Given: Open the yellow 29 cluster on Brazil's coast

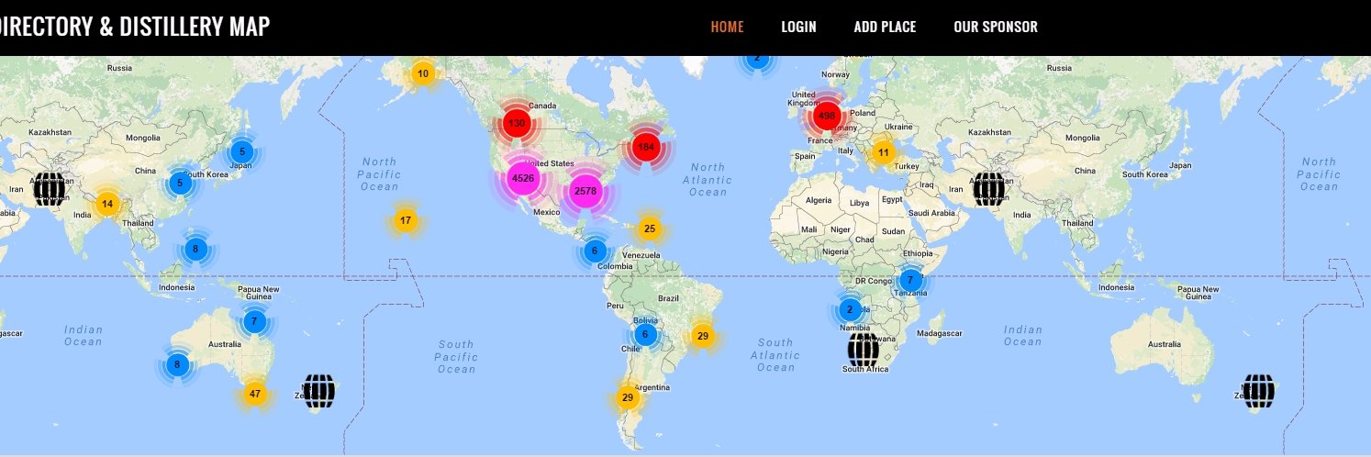Looking at the screenshot, I should click(x=702, y=336).
